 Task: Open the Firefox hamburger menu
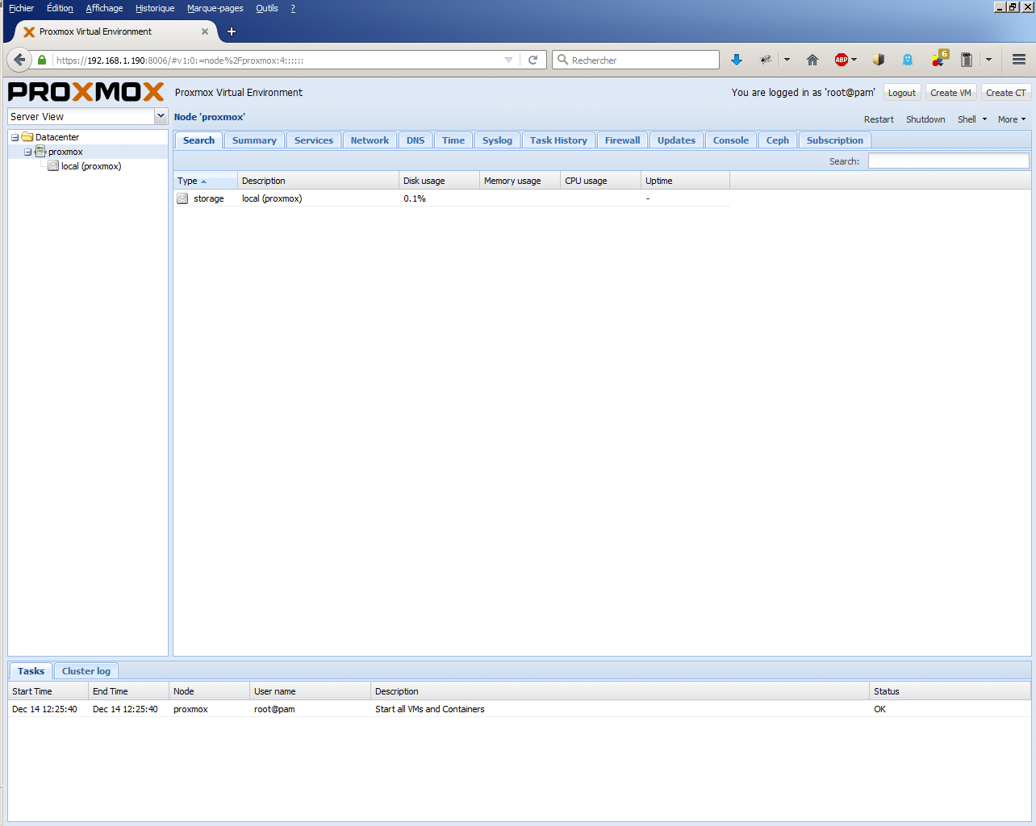1019,60
